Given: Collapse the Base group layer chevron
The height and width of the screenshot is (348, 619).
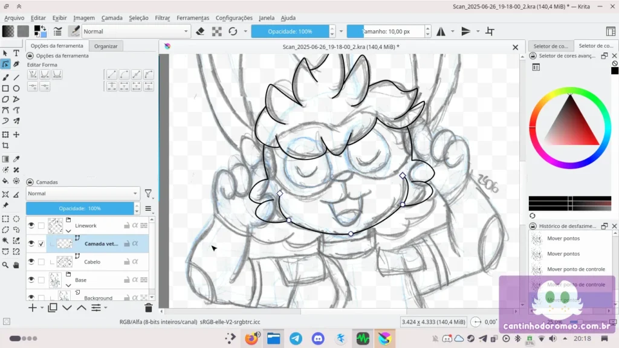Looking at the screenshot, I should 68,285.
